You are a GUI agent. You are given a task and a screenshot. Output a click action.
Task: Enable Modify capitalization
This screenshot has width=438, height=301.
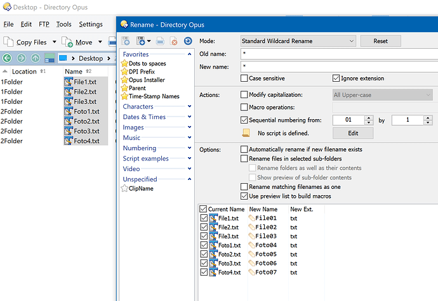tap(244, 94)
